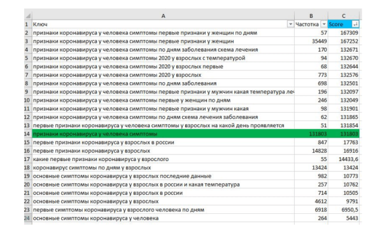
Task: Select row 14 header
Action: click(x=28, y=134)
